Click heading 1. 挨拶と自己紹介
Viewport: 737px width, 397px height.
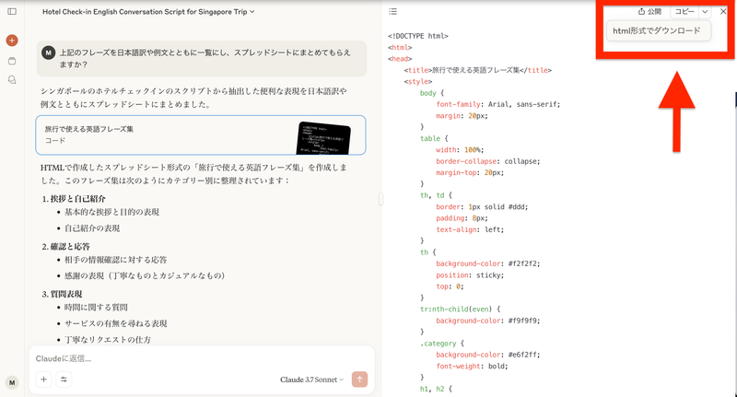pos(74,199)
